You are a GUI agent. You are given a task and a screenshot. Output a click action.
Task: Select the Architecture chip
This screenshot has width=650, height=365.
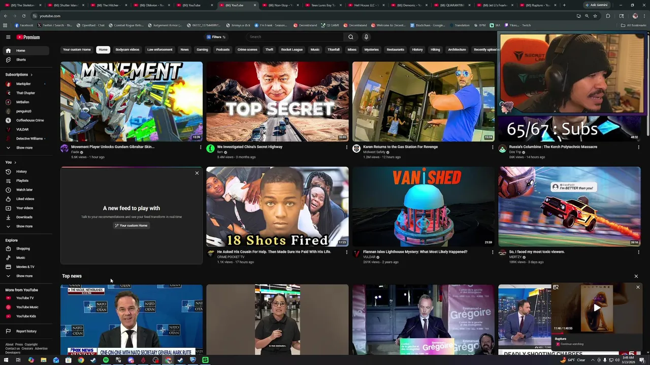[x=457, y=50]
